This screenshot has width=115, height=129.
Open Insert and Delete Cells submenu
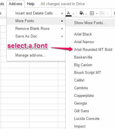click(x=36, y=13)
